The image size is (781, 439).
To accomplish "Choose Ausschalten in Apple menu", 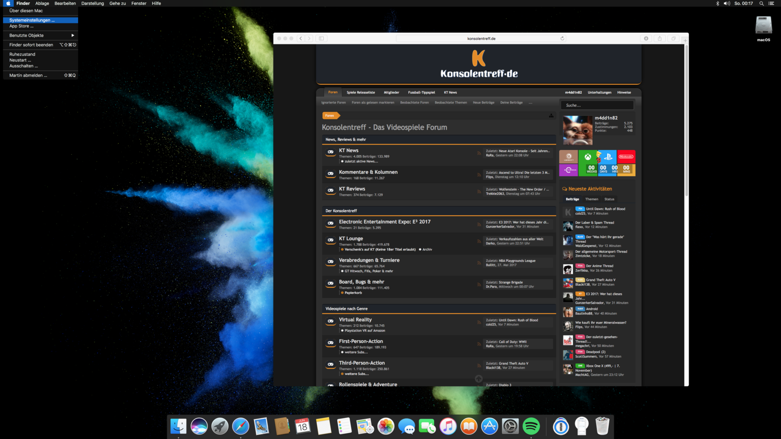I will coord(40,66).
